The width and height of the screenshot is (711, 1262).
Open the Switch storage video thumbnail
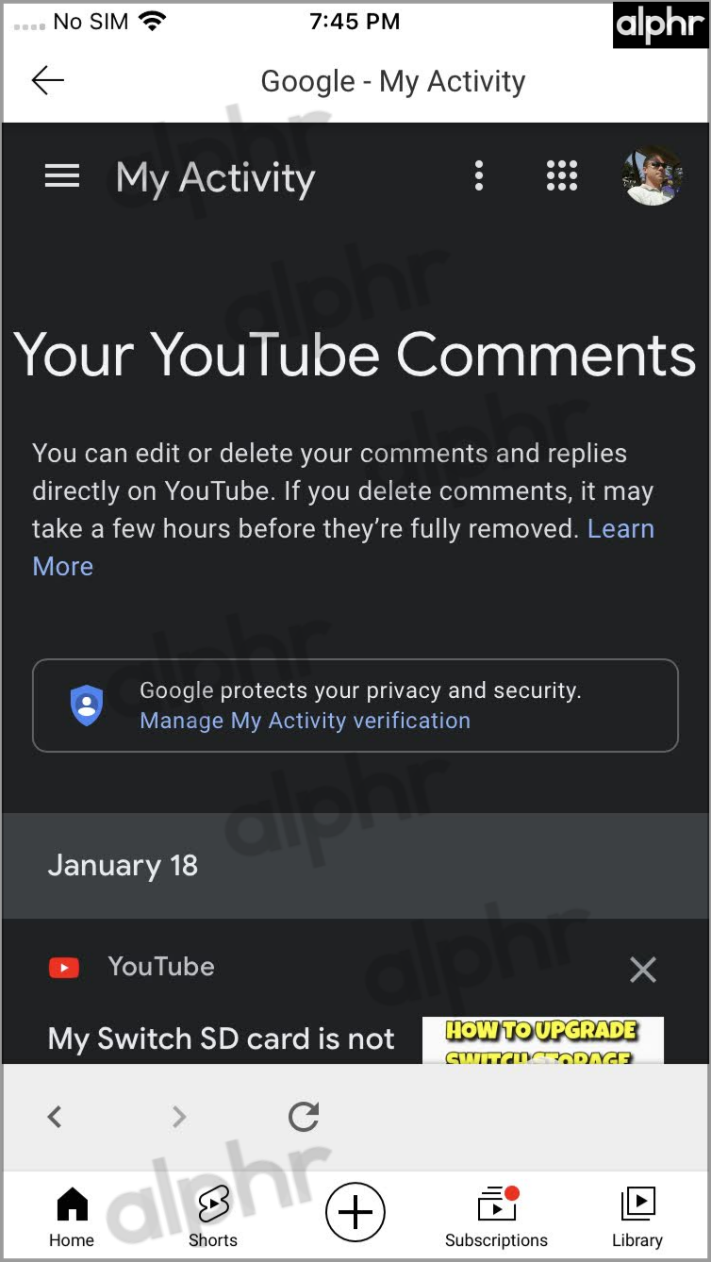(542, 1040)
